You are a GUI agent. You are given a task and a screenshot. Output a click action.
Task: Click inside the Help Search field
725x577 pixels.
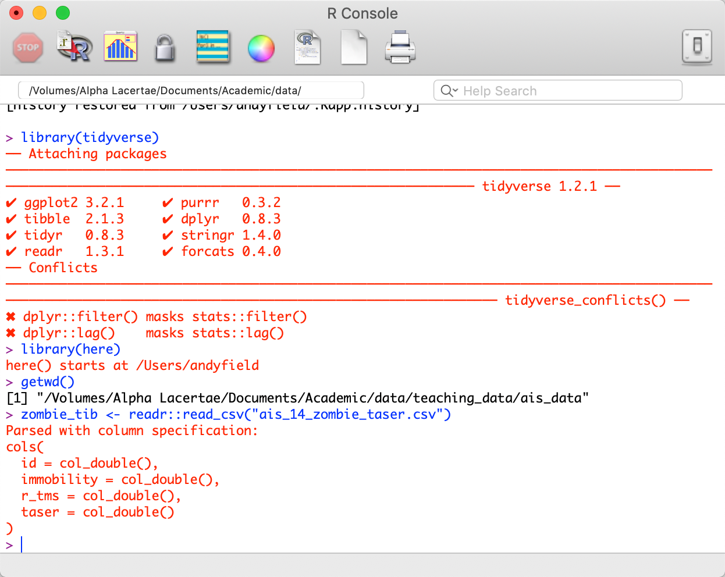(564, 91)
